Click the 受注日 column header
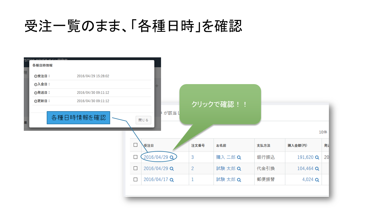 [x=149, y=146]
